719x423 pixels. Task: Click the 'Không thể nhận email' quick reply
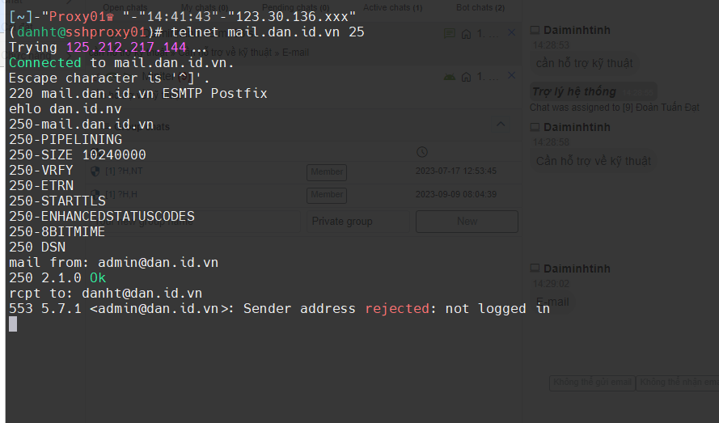click(x=678, y=382)
